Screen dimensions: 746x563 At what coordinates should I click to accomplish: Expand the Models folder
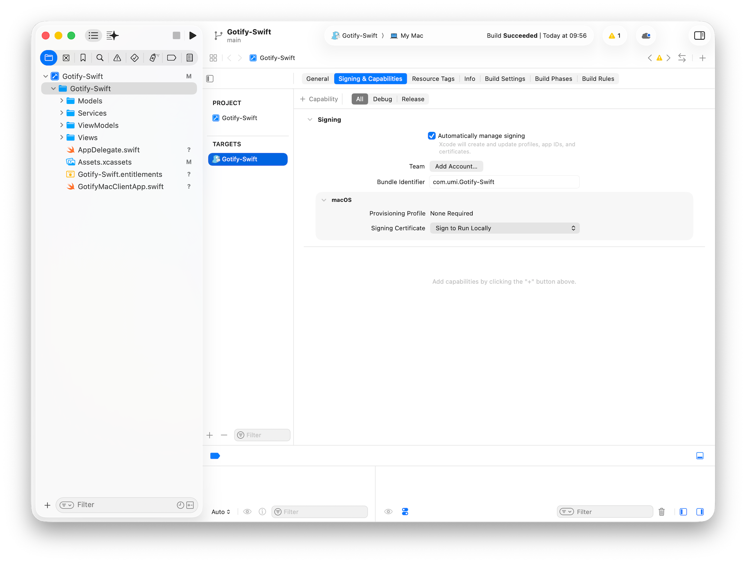tap(62, 101)
